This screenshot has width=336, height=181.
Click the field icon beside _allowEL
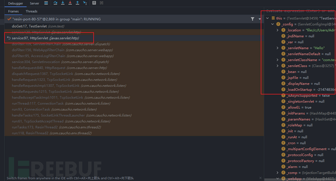283,108
